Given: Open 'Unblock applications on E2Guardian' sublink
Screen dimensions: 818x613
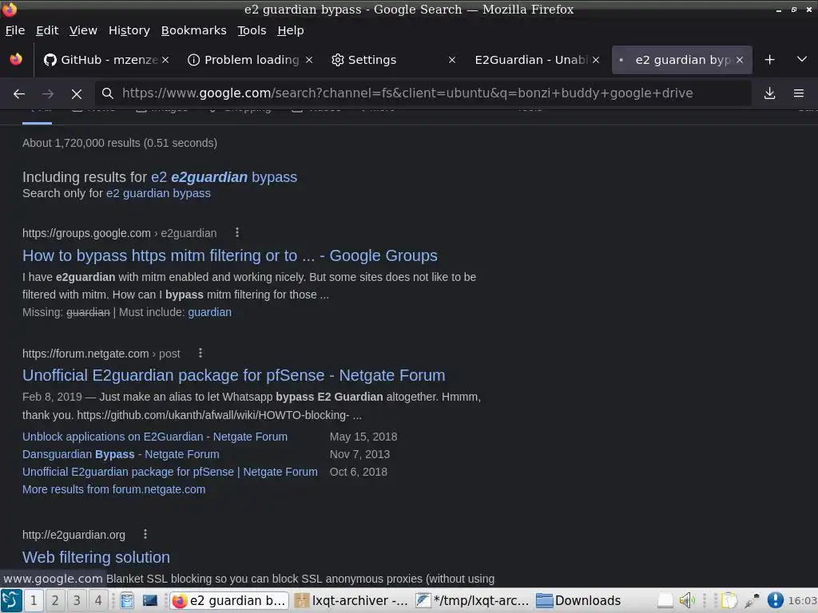Looking at the screenshot, I should 154,437.
